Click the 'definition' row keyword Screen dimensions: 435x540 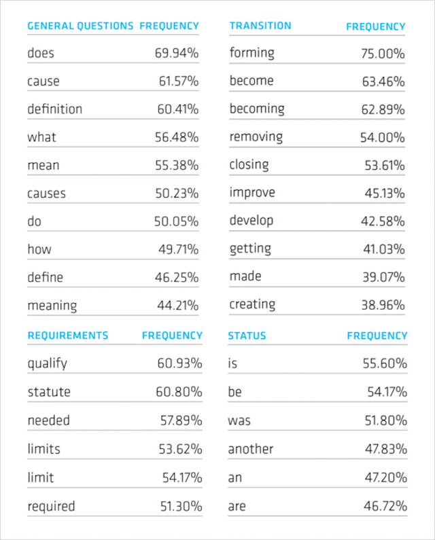point(54,109)
